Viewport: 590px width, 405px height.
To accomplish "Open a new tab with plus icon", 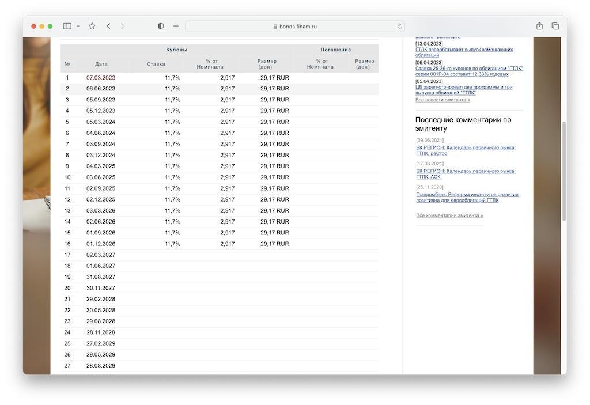I will click(x=176, y=26).
